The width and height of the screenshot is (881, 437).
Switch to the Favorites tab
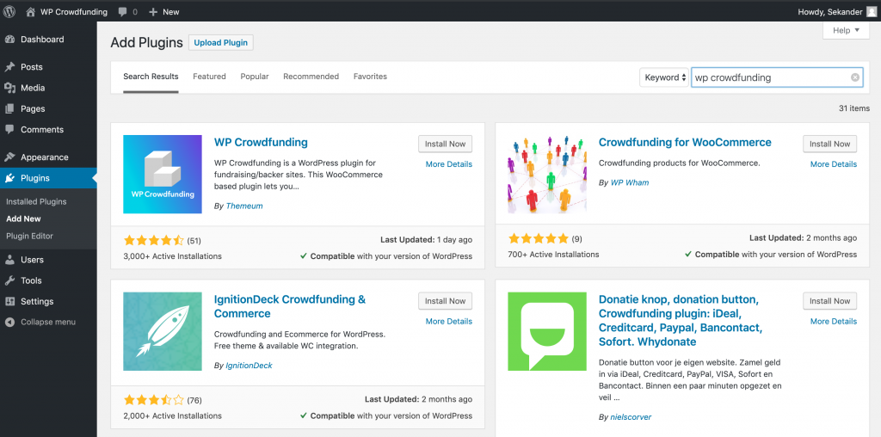tap(370, 77)
